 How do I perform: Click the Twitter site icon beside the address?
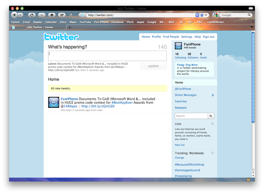(82, 15)
